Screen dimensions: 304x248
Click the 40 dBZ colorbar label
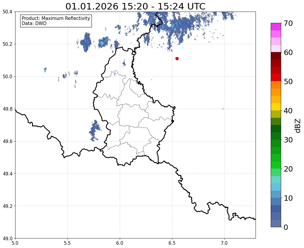pyautogui.click(x=288, y=111)
